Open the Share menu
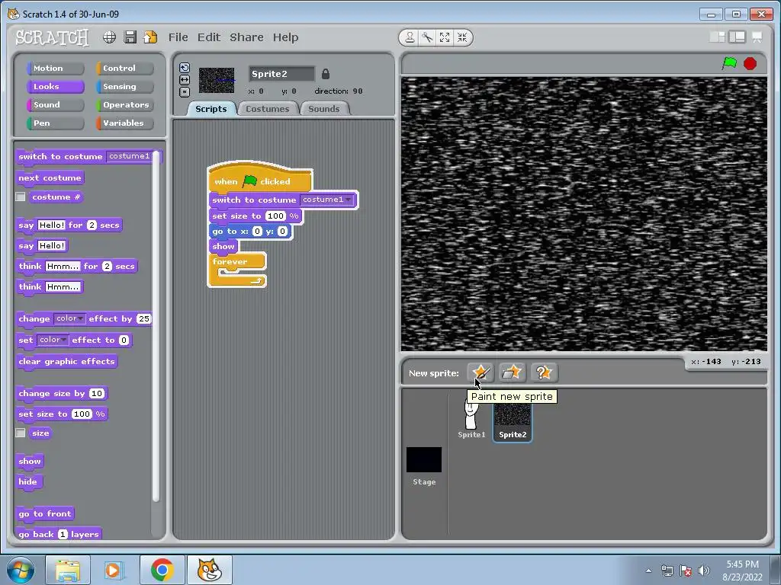Image resolution: width=781 pixels, height=585 pixels. click(246, 37)
